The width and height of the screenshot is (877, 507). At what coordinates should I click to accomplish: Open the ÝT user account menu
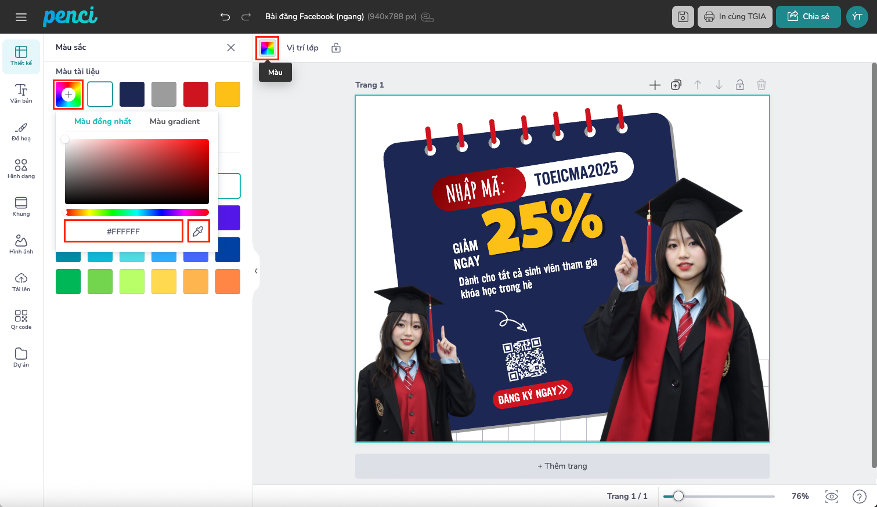857,17
